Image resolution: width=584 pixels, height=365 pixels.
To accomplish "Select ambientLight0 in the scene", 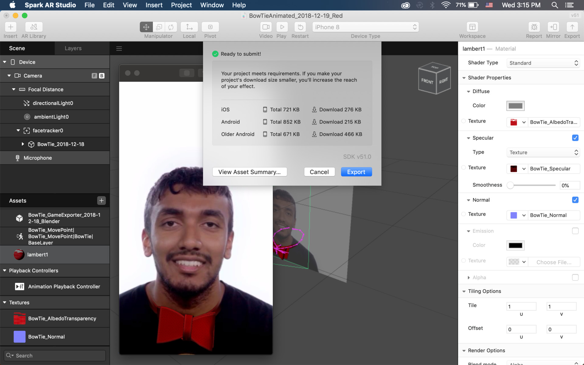I will 55,117.
